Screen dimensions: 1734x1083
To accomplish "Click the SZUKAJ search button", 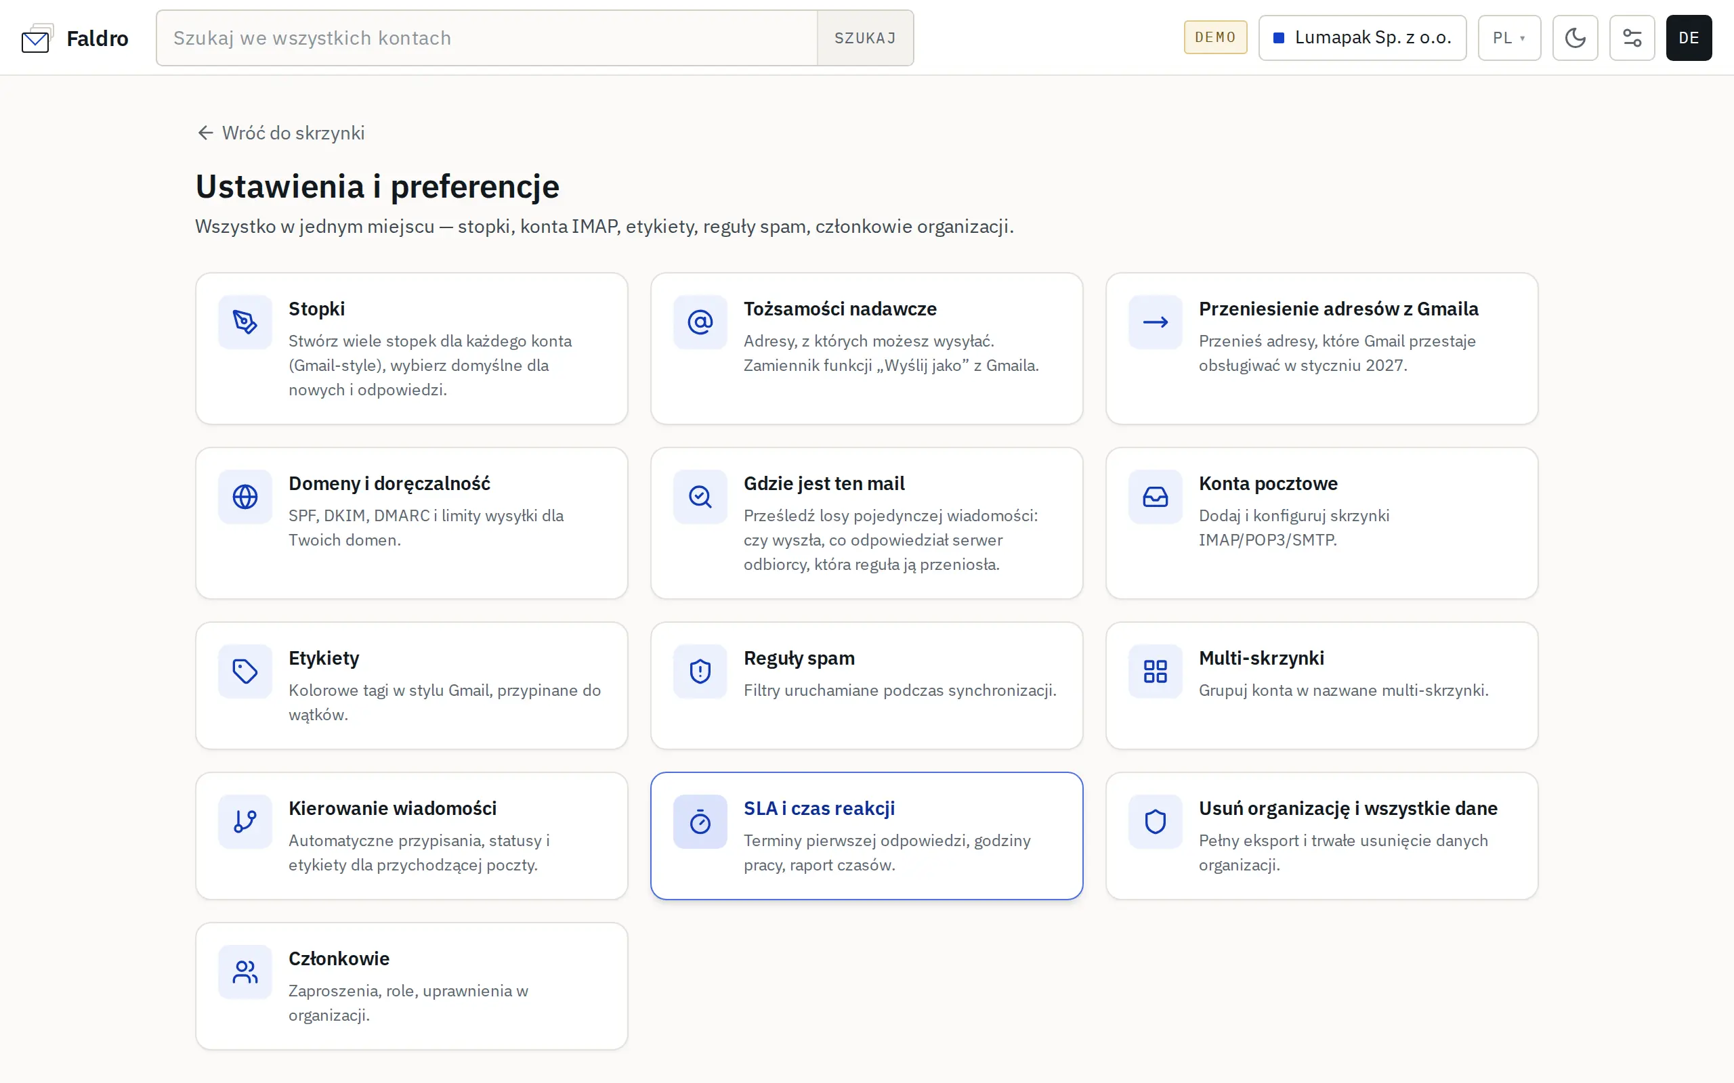I will pyautogui.click(x=865, y=38).
